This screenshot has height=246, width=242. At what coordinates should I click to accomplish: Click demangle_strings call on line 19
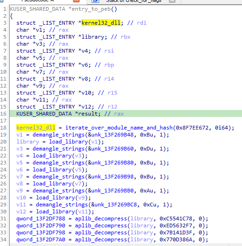point(59,135)
